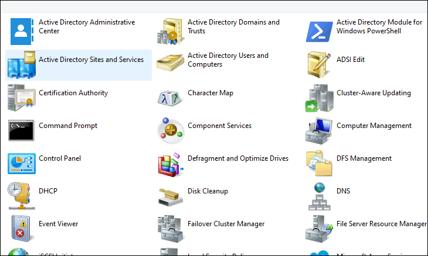Open DFS Management icon

319,164
